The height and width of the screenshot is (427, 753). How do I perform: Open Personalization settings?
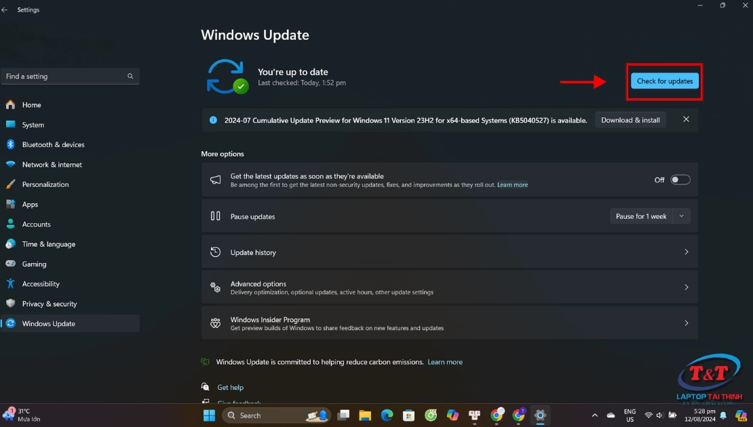coord(70,184)
